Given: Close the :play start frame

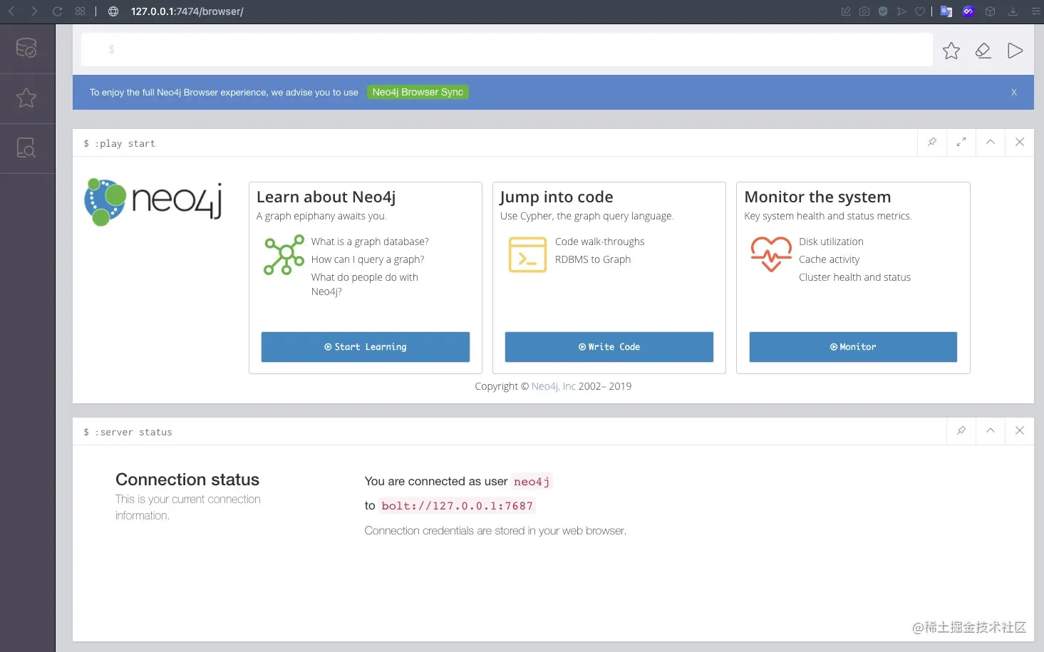Looking at the screenshot, I should click(1020, 142).
